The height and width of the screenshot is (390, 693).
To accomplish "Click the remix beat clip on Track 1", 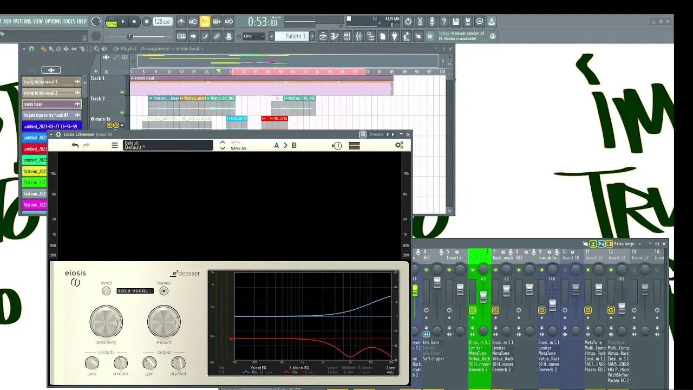I will pyautogui.click(x=261, y=87).
